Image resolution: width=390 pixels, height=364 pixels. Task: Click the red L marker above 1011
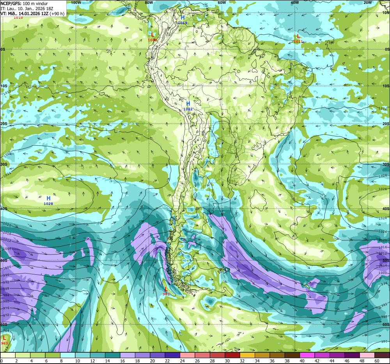298,36
